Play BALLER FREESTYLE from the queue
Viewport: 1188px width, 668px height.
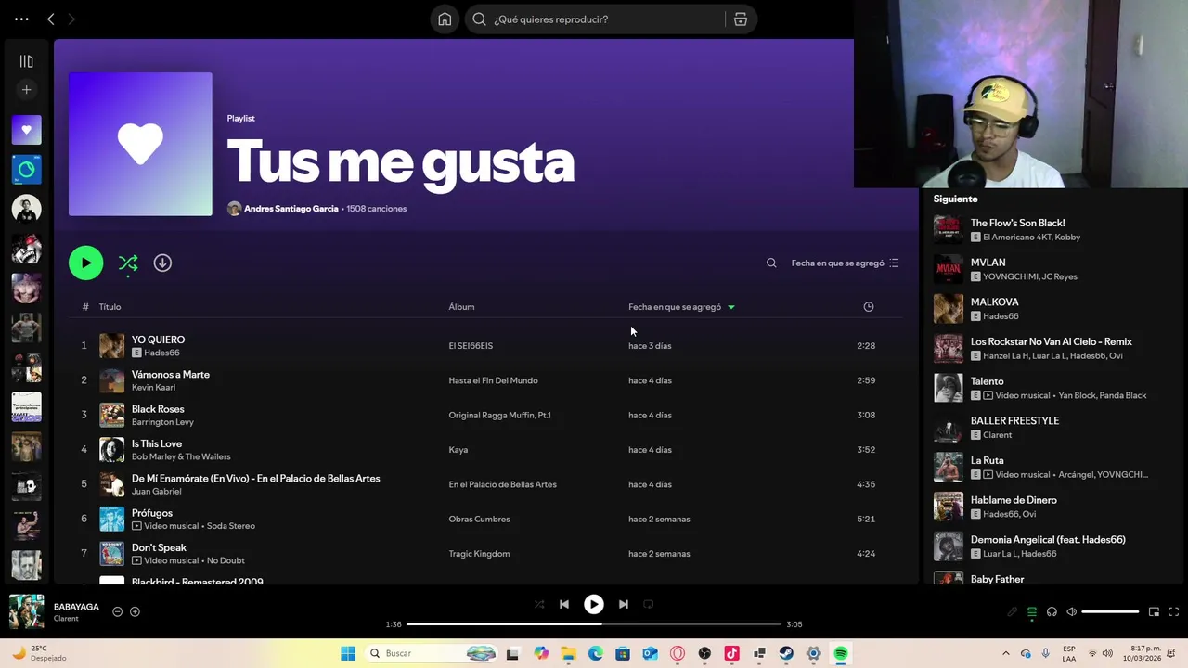pos(1014,420)
